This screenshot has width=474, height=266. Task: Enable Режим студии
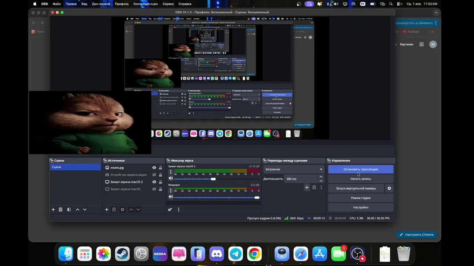tap(361, 198)
